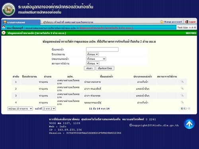Image resolution: width=199 pixels, height=149 pixels.
Task: Select the ระบบสารสนเทศ tab
Action: pyautogui.click(x=21, y=22)
